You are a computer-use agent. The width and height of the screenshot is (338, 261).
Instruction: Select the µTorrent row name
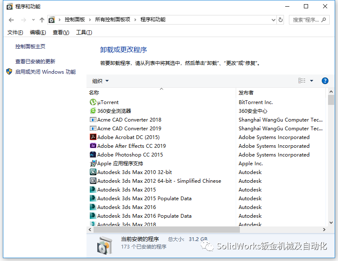point(108,102)
